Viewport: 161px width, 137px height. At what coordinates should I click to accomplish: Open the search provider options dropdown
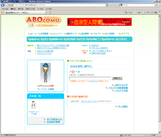[x=159, y=5]
